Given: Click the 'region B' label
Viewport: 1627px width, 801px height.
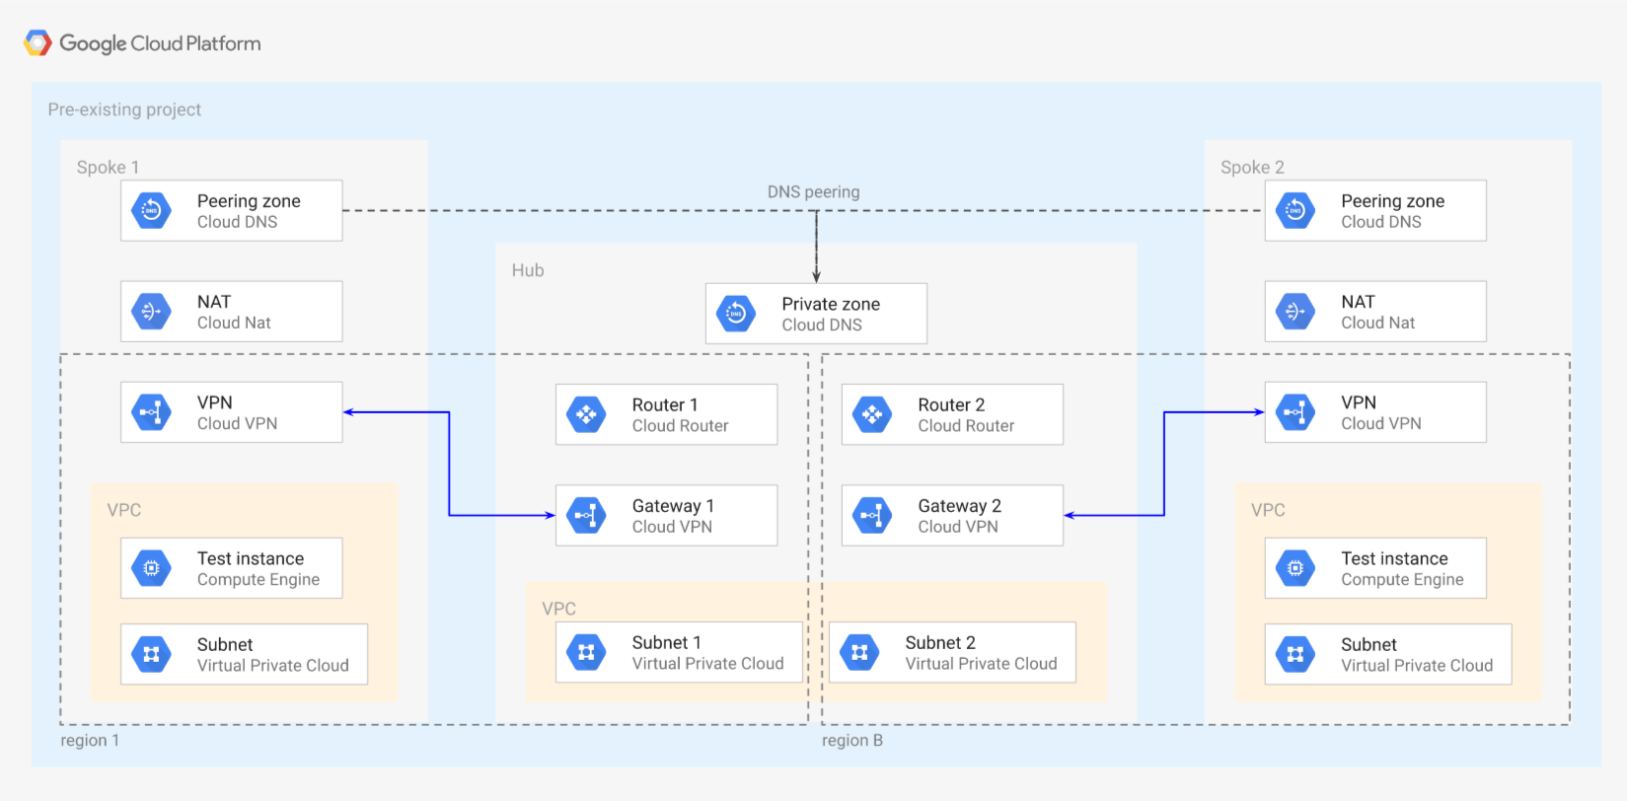Looking at the screenshot, I should pos(852,740).
